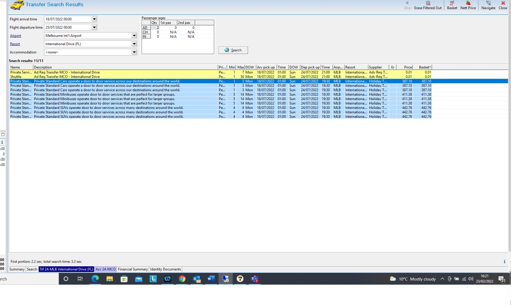Open the weather widget showing 10°C
Image resolution: width=511 pixels, height=305 pixels.
click(x=413, y=279)
